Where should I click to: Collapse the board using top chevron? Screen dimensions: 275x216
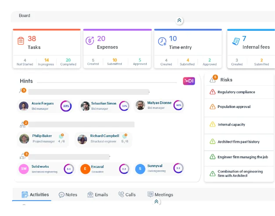click(179, 20)
